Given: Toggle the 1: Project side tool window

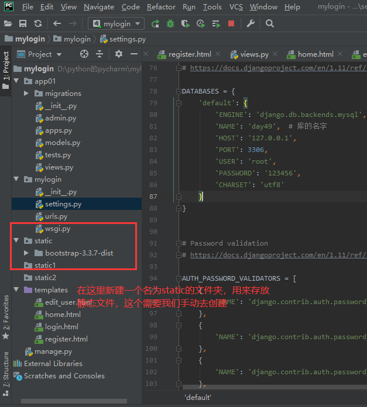Looking at the screenshot, I should (6, 70).
